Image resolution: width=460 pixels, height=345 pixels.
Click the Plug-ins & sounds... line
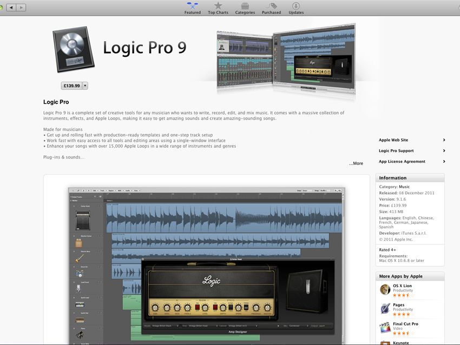click(x=64, y=157)
